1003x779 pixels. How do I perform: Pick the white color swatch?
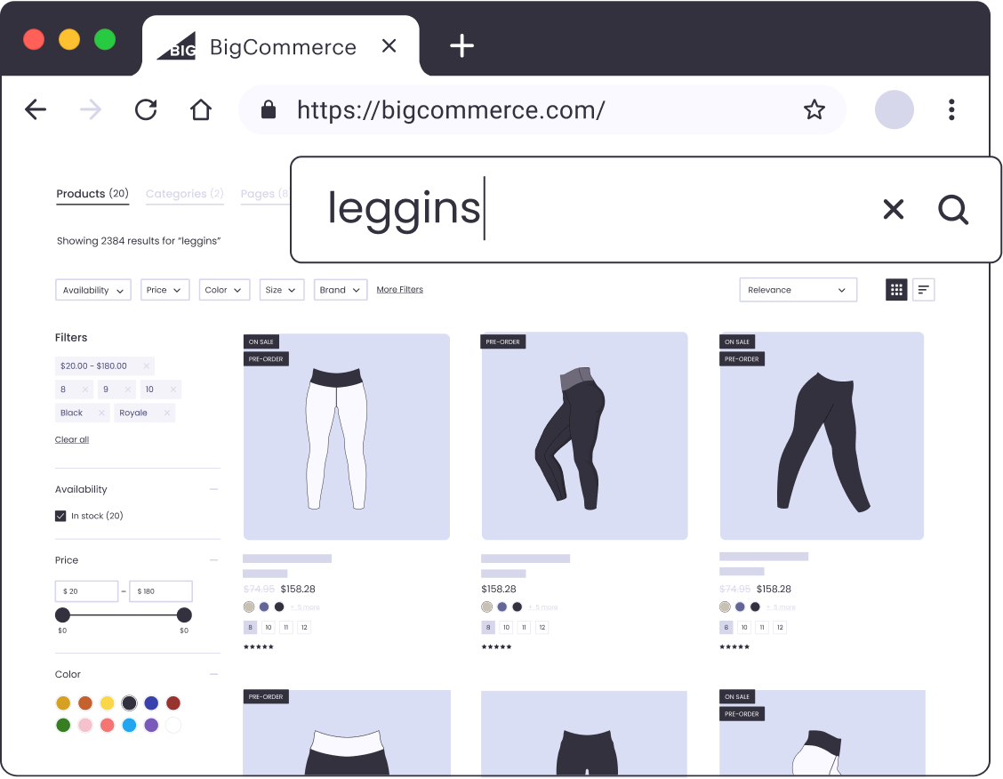pyautogui.click(x=173, y=726)
